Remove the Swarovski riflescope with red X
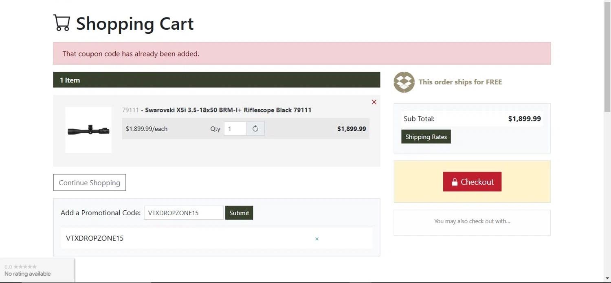This screenshot has width=611, height=283. [x=374, y=102]
